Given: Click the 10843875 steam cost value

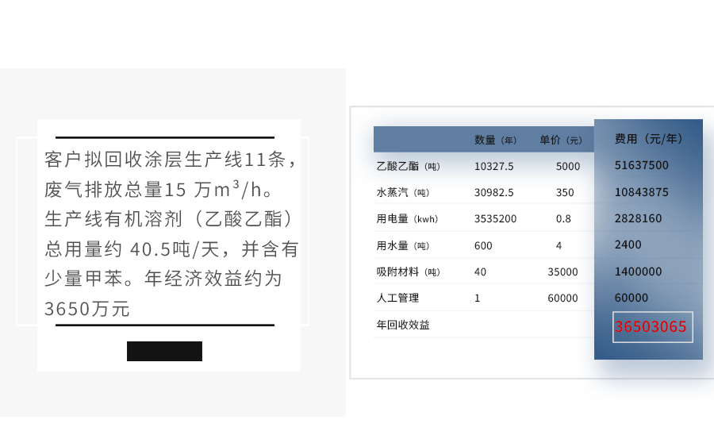Looking at the screenshot, I should click(641, 192).
